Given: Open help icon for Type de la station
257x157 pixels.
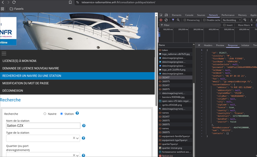Looking at the screenshot, I should pyautogui.click(x=84, y=138).
